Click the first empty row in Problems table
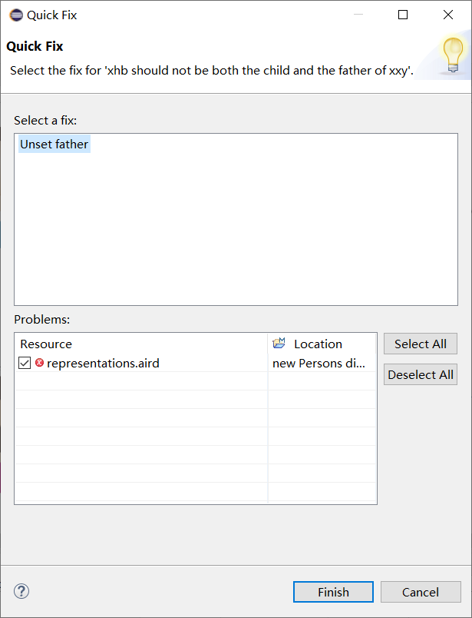This screenshot has width=472, height=618. coord(196,381)
